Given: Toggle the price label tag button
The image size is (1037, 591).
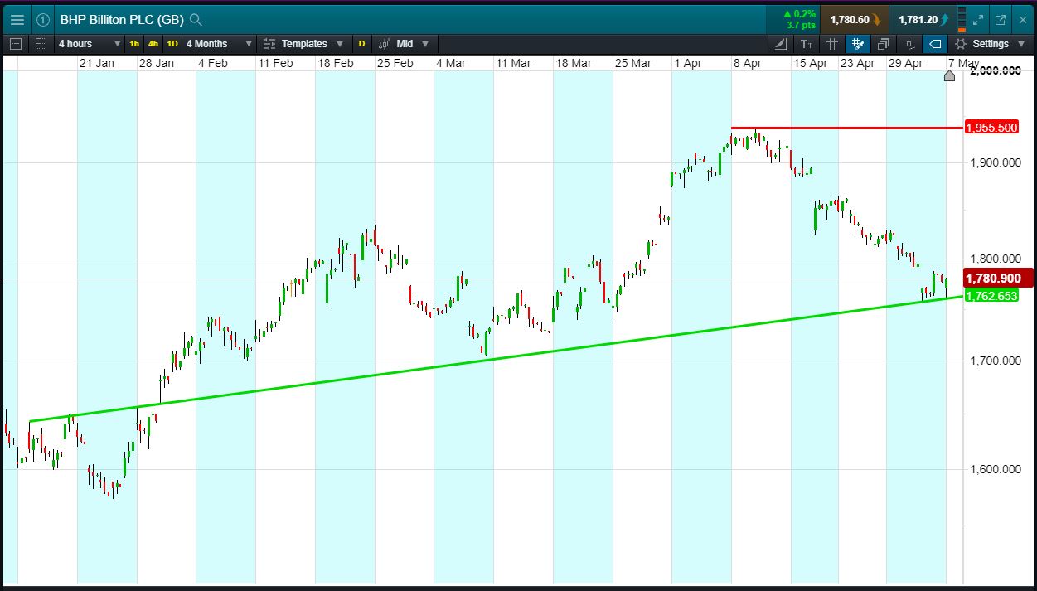Looking at the screenshot, I should [x=935, y=44].
